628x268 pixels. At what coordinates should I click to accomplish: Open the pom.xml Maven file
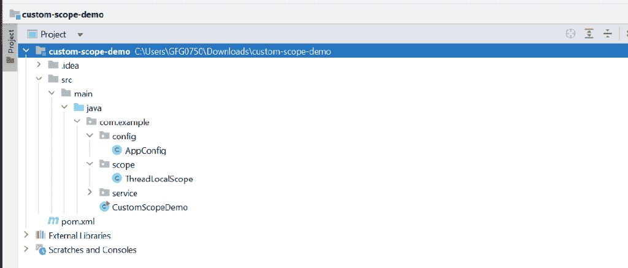[x=71, y=221]
